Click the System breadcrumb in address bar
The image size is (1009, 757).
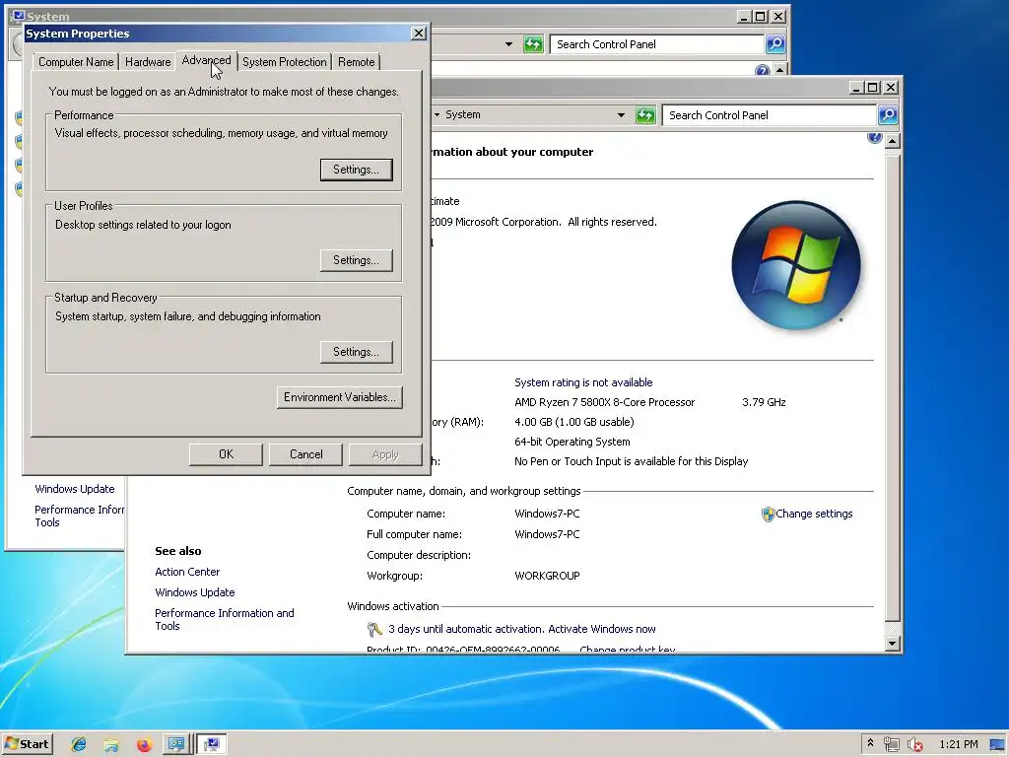pyautogui.click(x=463, y=114)
